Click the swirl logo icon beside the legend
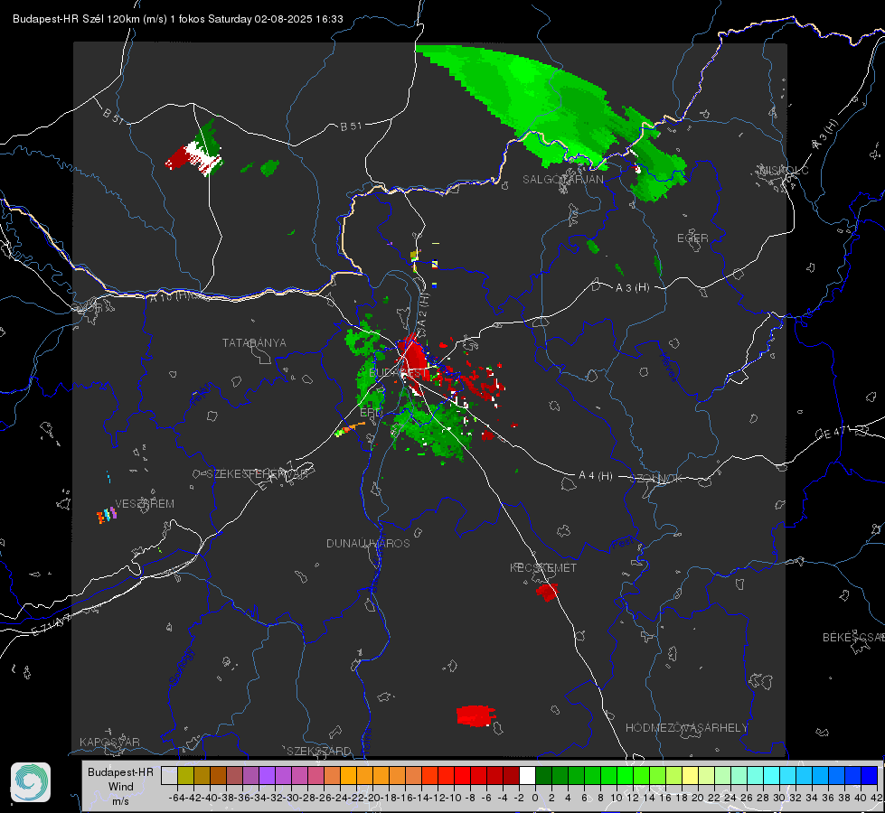885x813 pixels. point(31,782)
